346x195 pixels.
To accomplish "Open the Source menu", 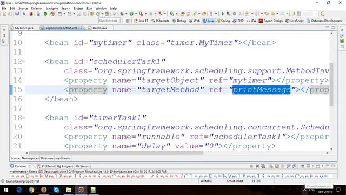I will point(23,9).
